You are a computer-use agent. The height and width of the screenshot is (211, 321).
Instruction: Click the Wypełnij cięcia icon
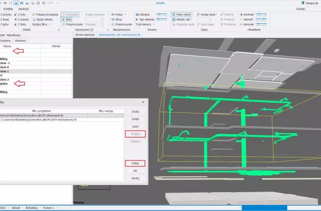coord(174,24)
